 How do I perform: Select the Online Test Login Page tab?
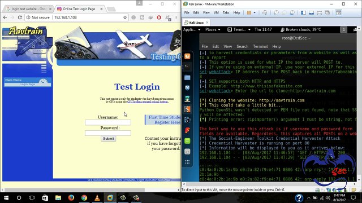point(79,9)
